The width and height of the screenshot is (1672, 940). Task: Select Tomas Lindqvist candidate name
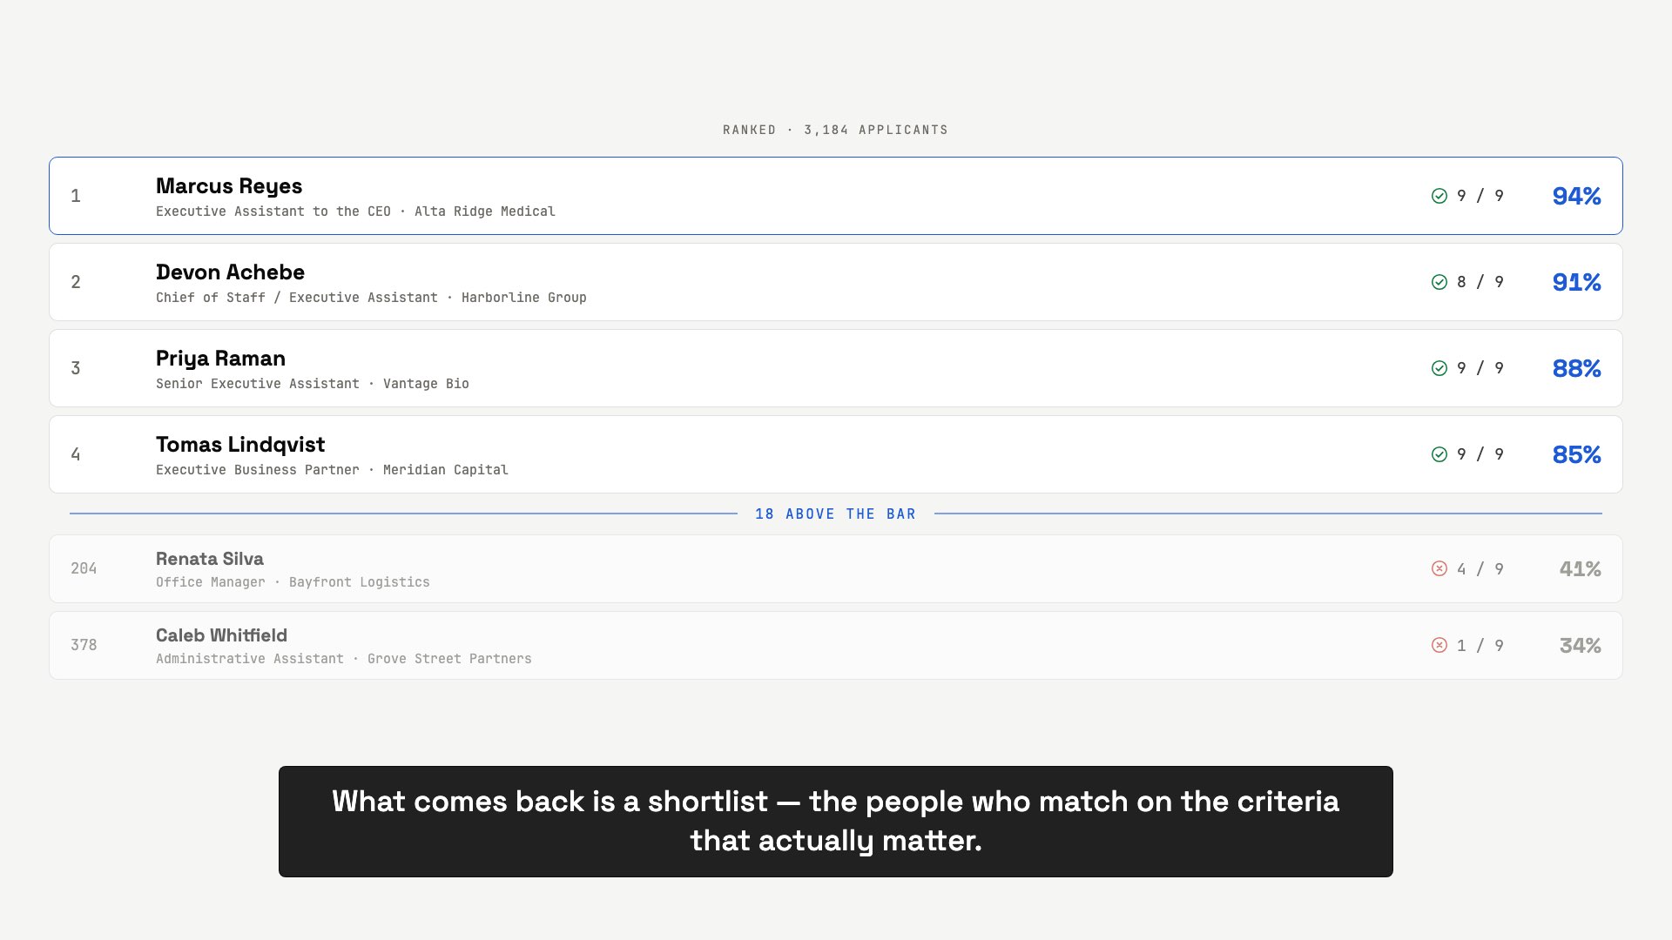(x=240, y=445)
